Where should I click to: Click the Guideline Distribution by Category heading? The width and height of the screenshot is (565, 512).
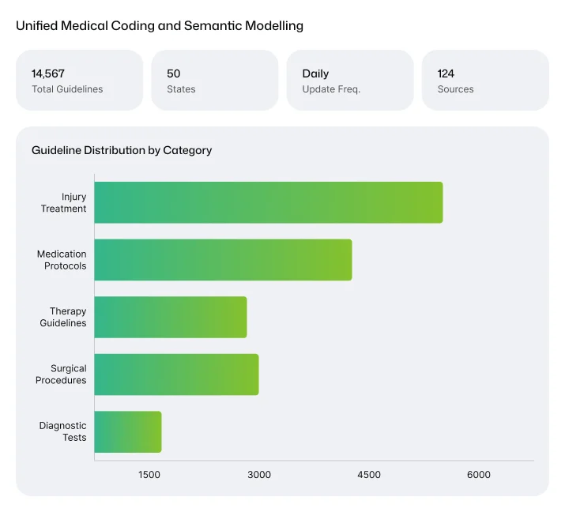122,150
